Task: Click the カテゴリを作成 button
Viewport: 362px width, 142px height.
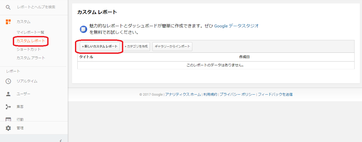Action: [136, 46]
